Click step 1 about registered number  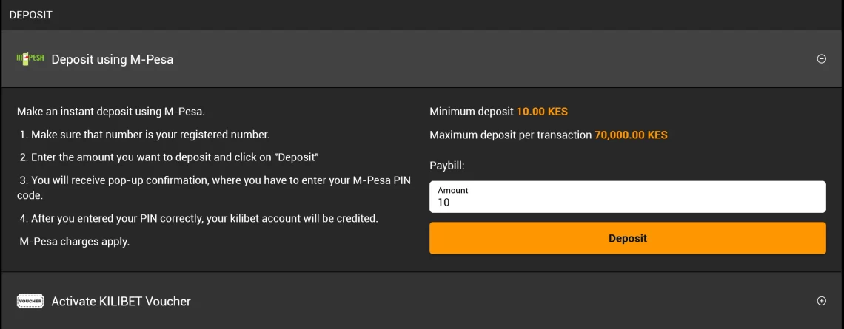tap(145, 135)
